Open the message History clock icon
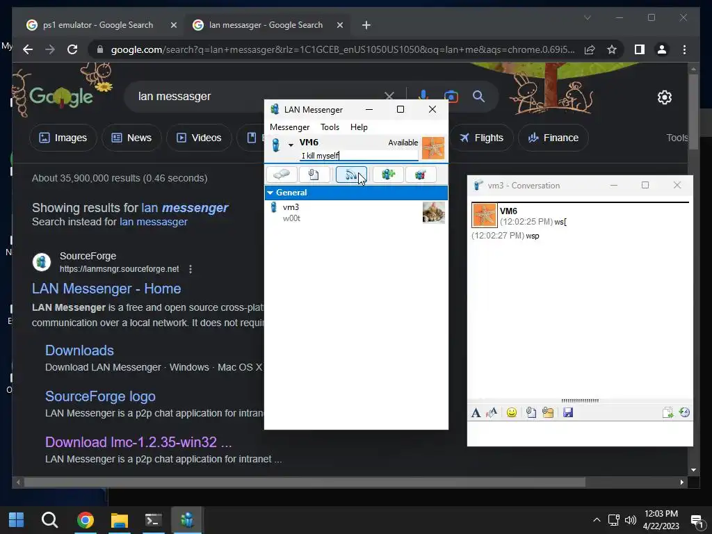 684,412
